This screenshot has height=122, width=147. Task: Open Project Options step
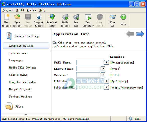pos(20,96)
